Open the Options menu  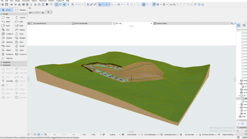(x=34, y=1)
